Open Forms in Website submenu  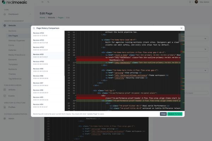(11, 45)
